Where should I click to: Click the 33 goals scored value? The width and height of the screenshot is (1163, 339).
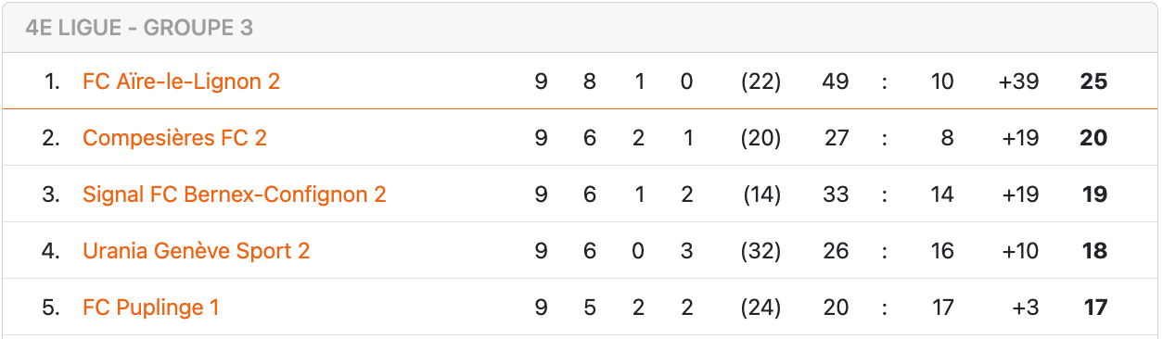tap(836, 195)
